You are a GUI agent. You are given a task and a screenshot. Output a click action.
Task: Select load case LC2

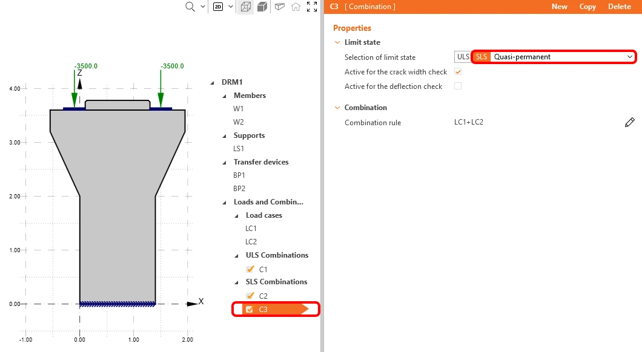(x=251, y=241)
